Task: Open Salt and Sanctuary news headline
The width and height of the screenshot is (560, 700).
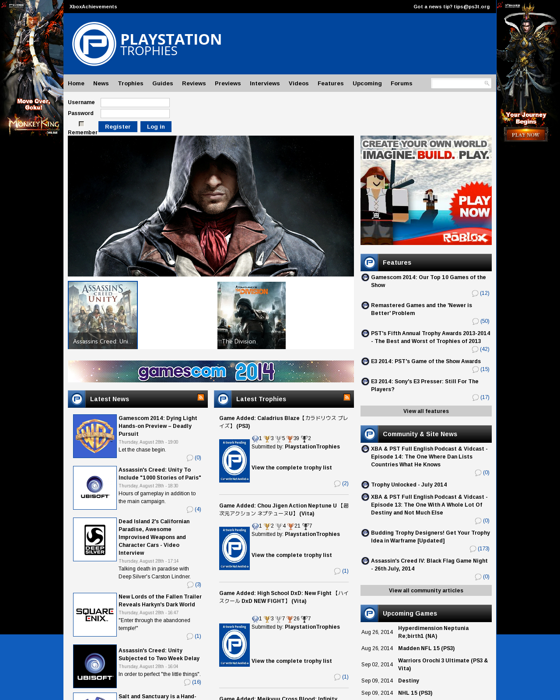Action: coord(157,696)
